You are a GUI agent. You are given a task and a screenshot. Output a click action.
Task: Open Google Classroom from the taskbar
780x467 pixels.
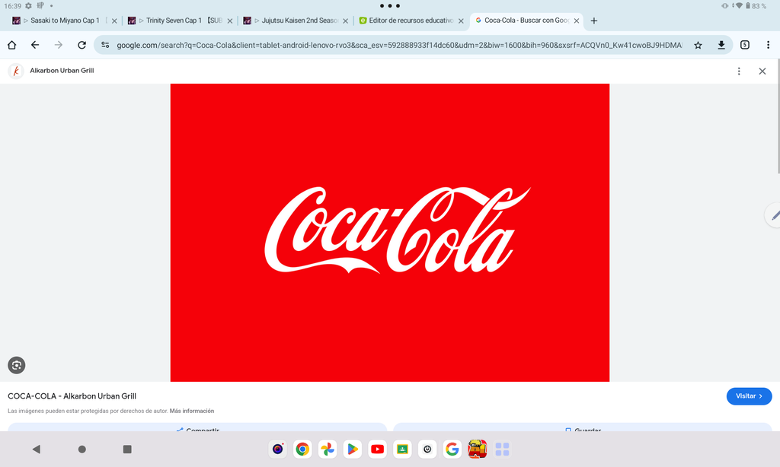pos(402,449)
